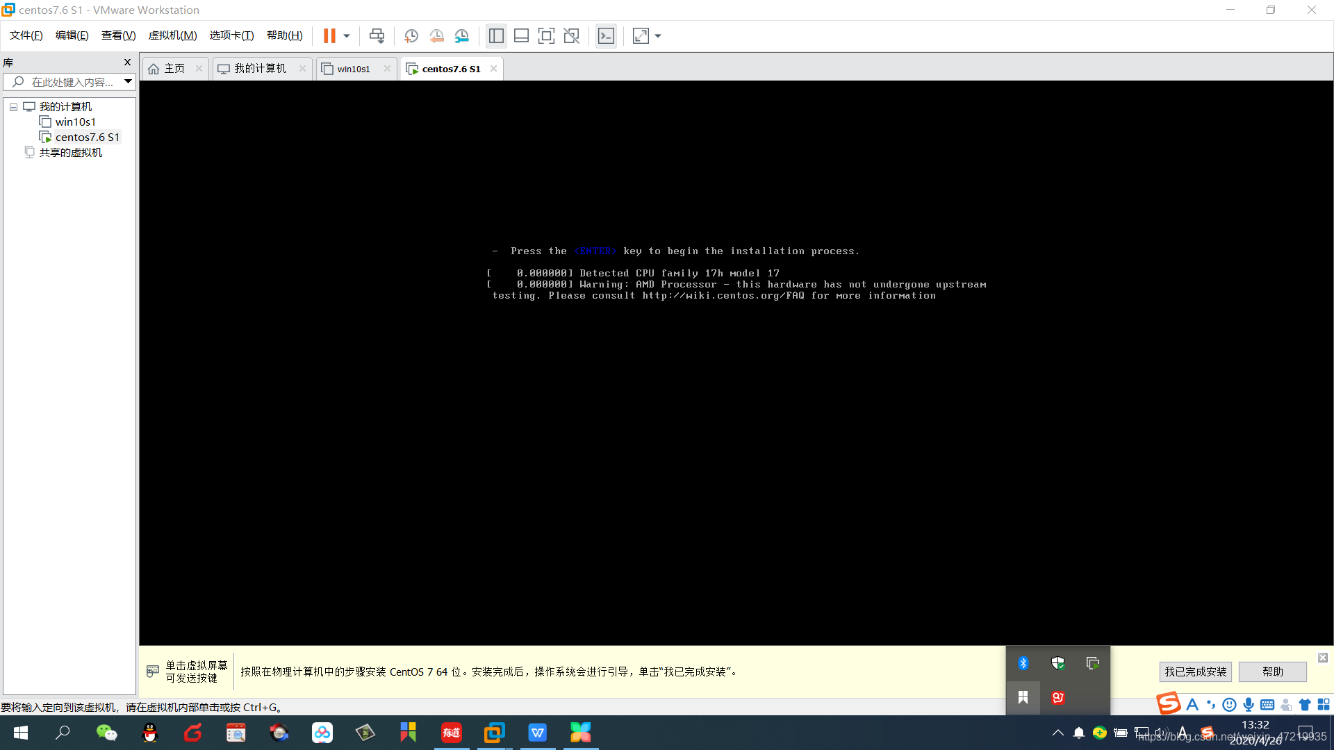Screen dimensions: 1334x750
Task: Click the stretch guest display icon
Action: click(641, 35)
